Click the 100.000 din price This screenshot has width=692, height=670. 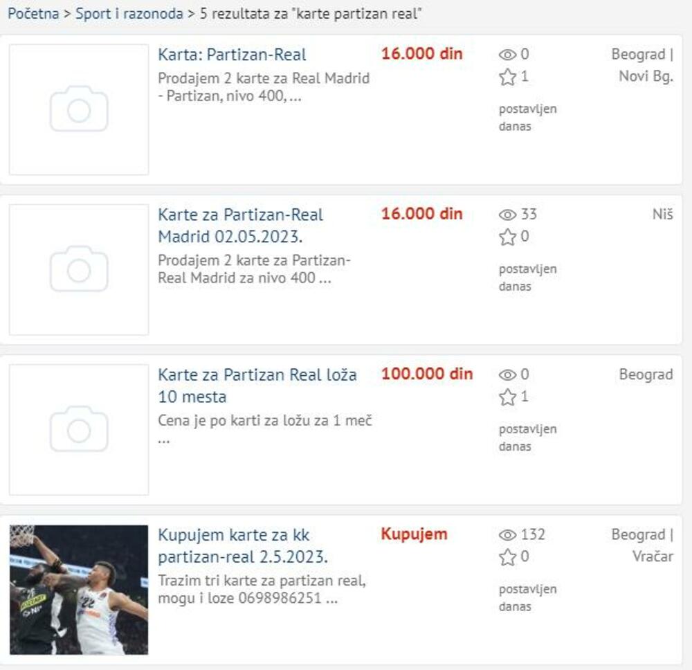(x=427, y=374)
